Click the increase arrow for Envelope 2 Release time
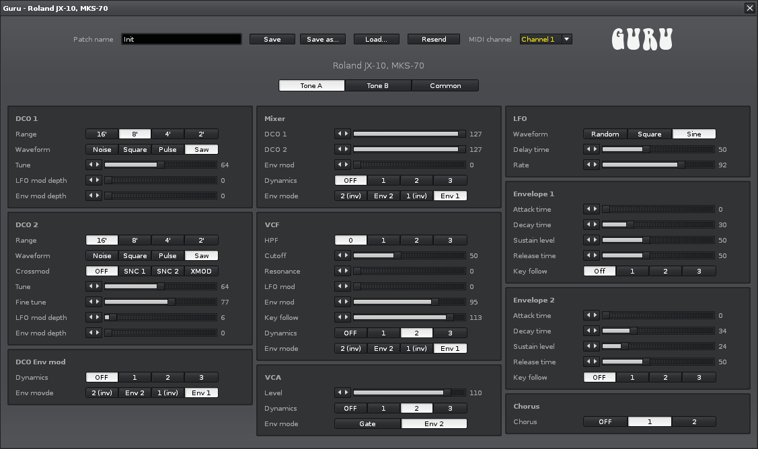 click(x=596, y=362)
